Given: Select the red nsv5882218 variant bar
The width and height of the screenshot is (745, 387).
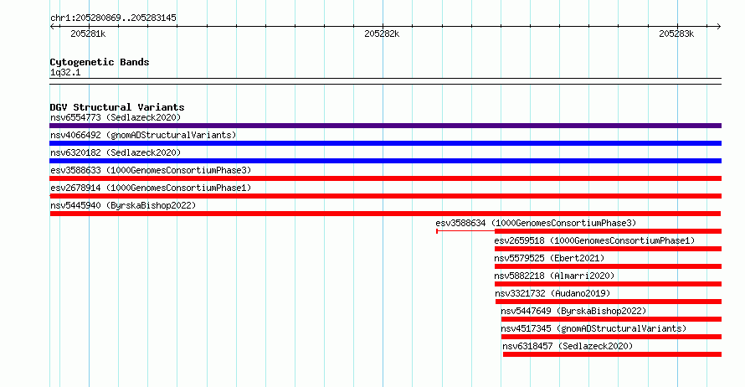Looking at the screenshot, I should pyautogui.click(x=609, y=284).
